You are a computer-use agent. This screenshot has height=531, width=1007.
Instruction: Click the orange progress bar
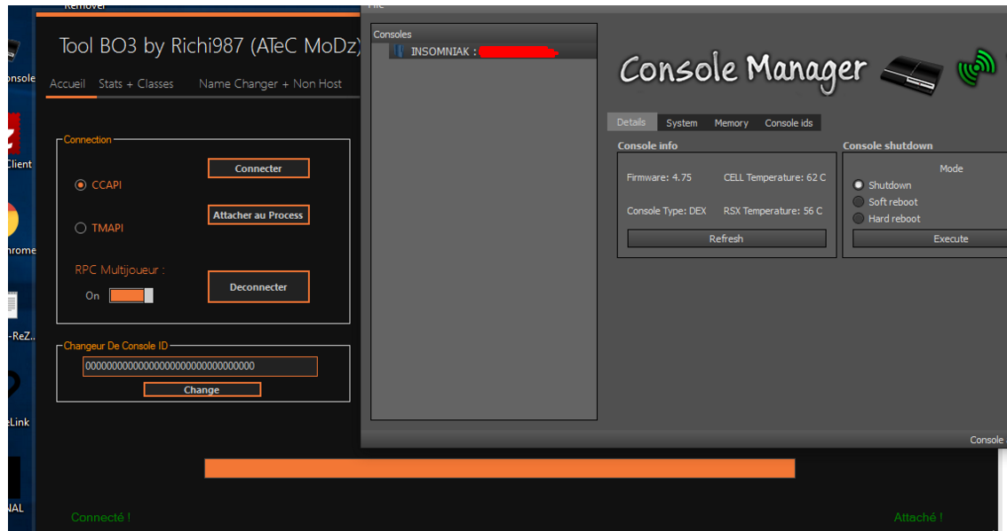[500, 468]
